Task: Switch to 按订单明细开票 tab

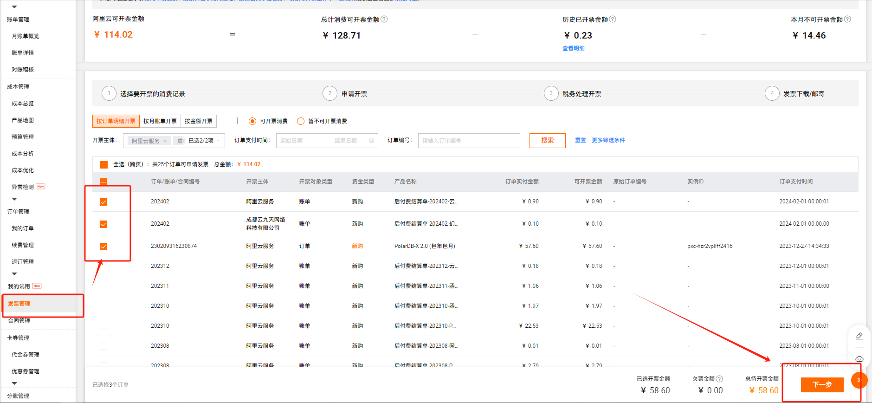Action: click(116, 121)
